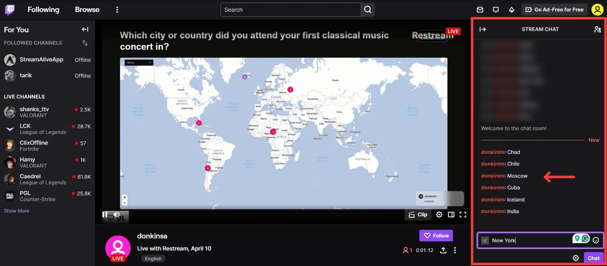Screen dimensions: 607x266
Task: Open chat settings gear
Action: pos(576,258)
